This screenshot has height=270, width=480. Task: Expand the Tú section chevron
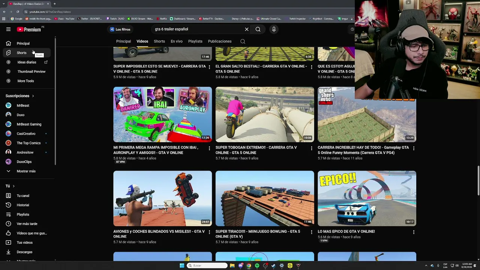click(14, 186)
